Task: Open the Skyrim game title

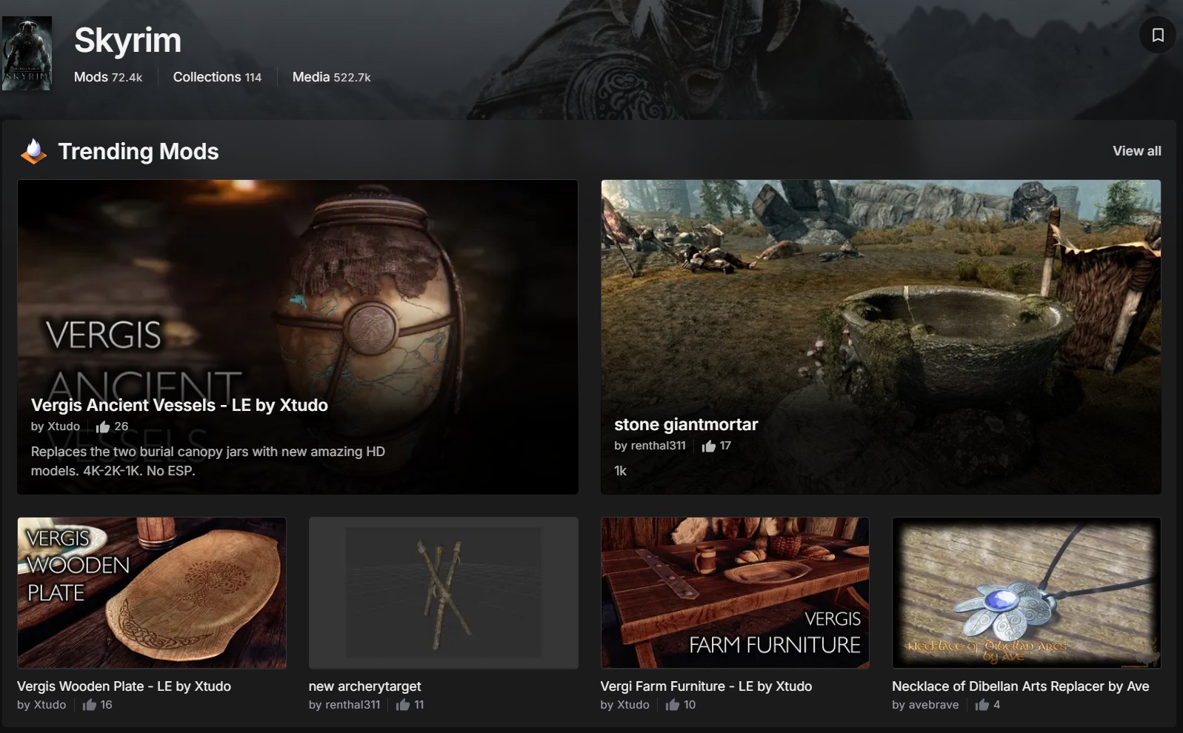Action: [127, 40]
